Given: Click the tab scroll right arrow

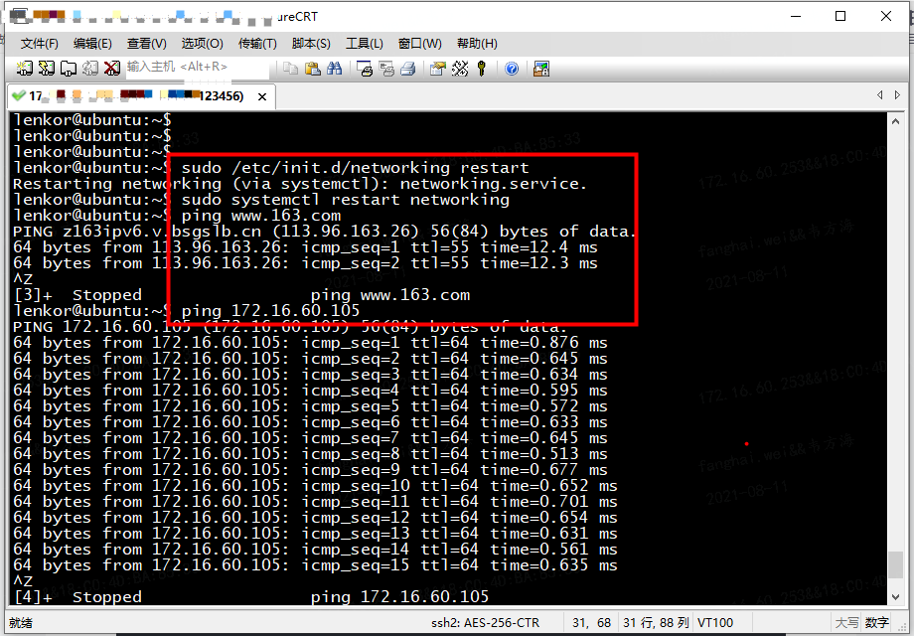Looking at the screenshot, I should pyautogui.click(x=898, y=95).
